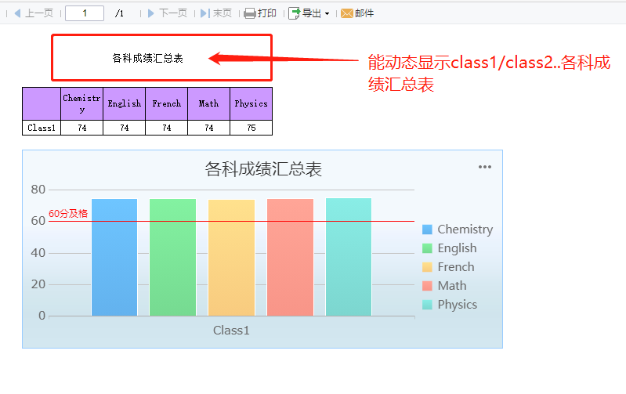Go to next page with the right arrow icon

click(151, 13)
